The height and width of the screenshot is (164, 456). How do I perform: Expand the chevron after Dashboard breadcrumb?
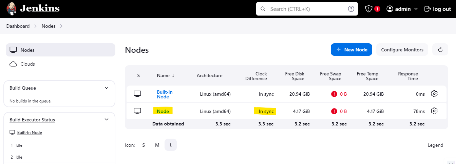coord(35,26)
